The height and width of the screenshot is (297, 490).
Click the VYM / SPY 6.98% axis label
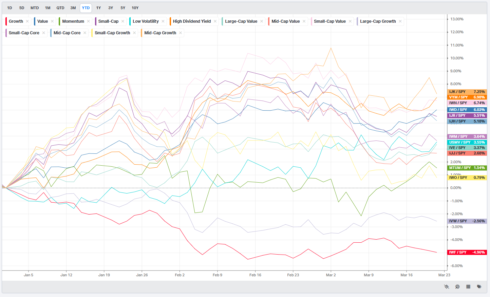[467, 97]
